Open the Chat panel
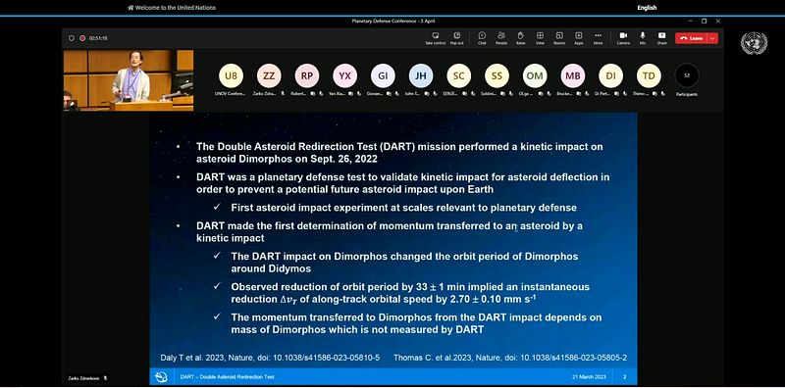Viewport: 785px width, 388px height. [x=482, y=38]
